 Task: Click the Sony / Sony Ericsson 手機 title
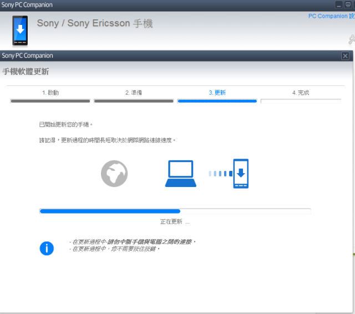click(x=95, y=23)
